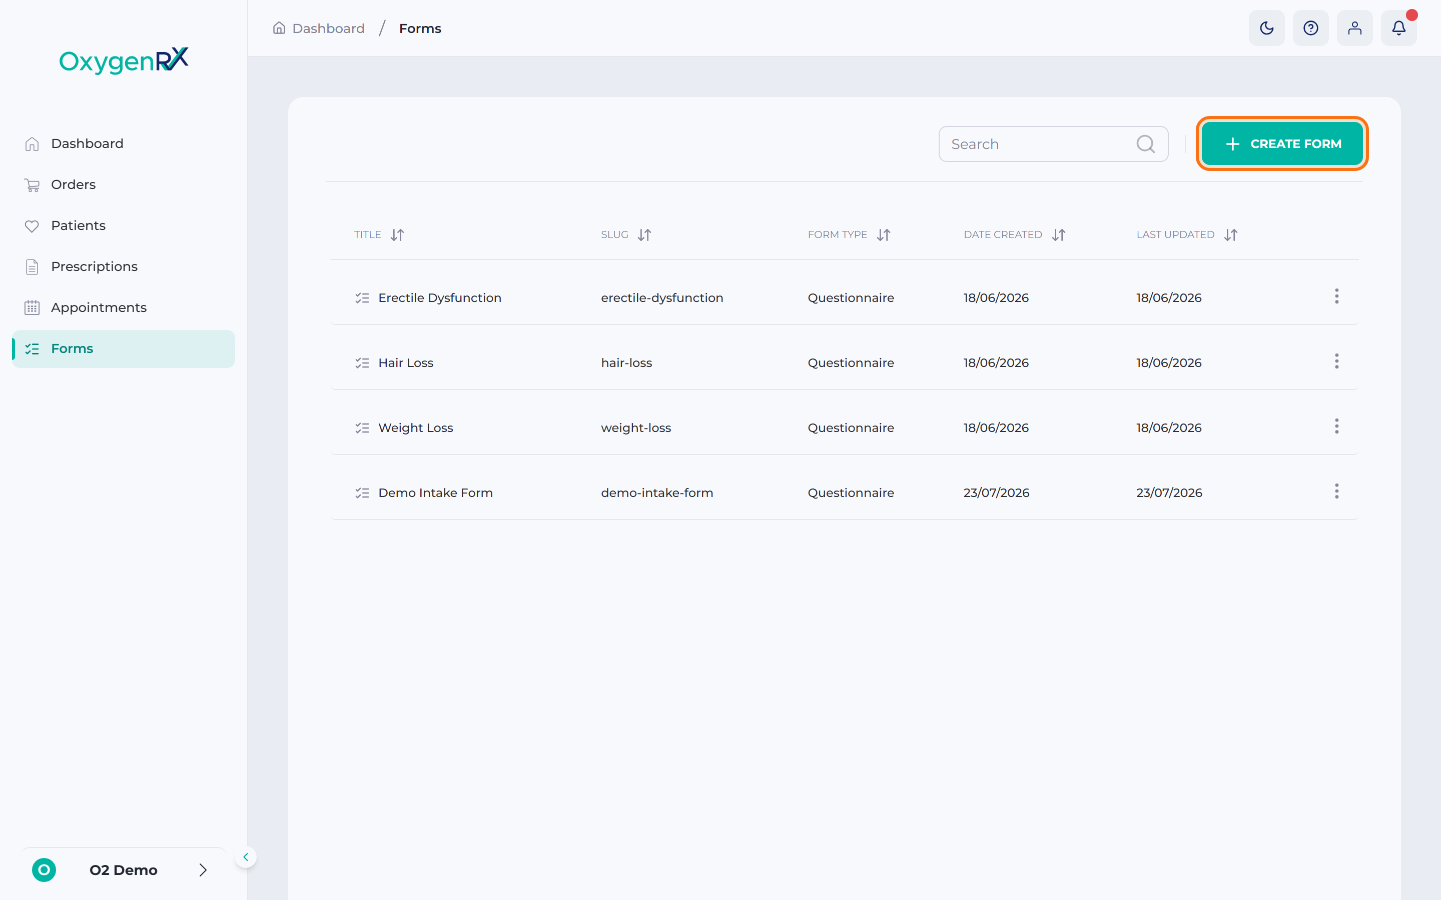The image size is (1441, 900).
Task: Click the LAST UPDATED column header
Action: (1175, 234)
